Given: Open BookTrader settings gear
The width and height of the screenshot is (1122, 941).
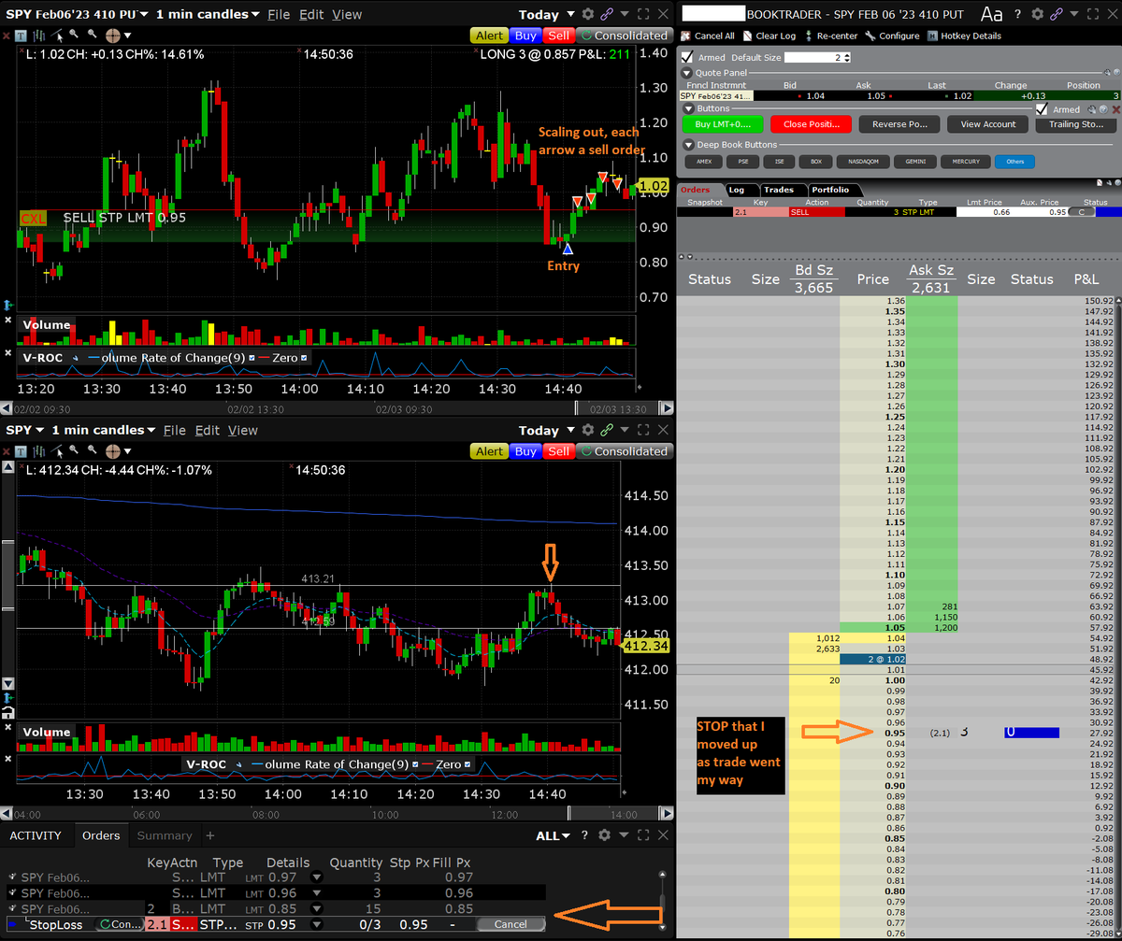Looking at the screenshot, I should tap(1037, 14).
